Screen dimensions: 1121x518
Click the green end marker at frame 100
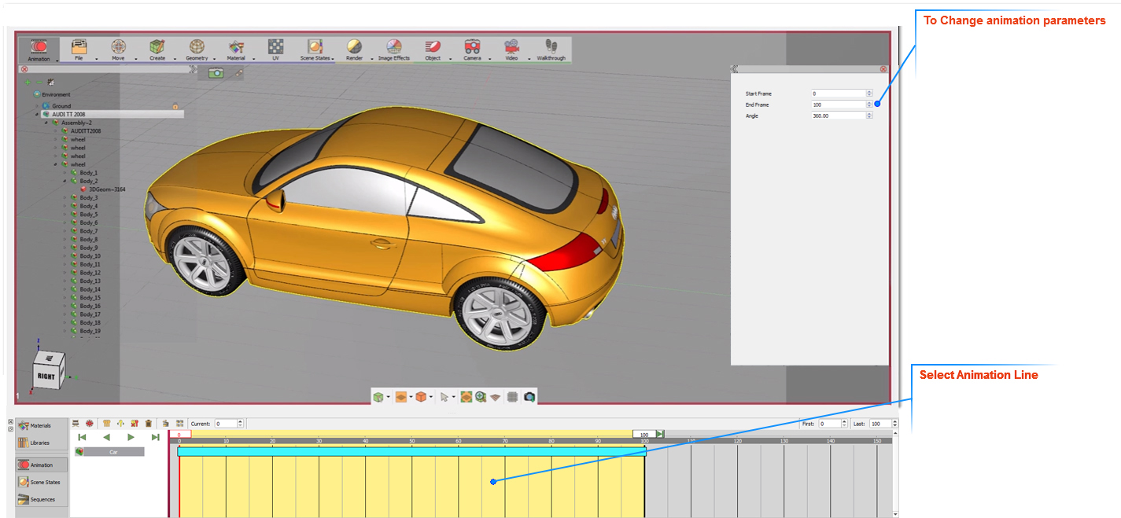(x=660, y=434)
